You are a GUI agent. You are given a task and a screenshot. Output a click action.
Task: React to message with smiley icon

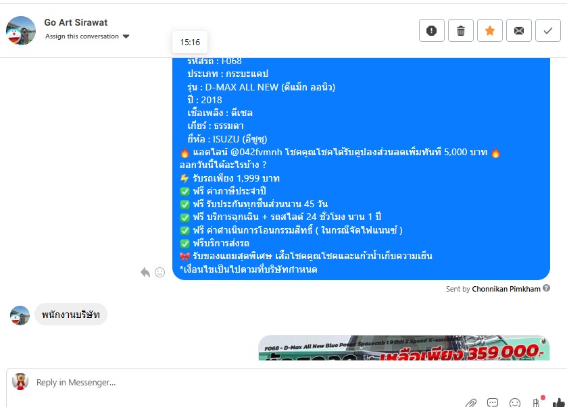coord(159,272)
